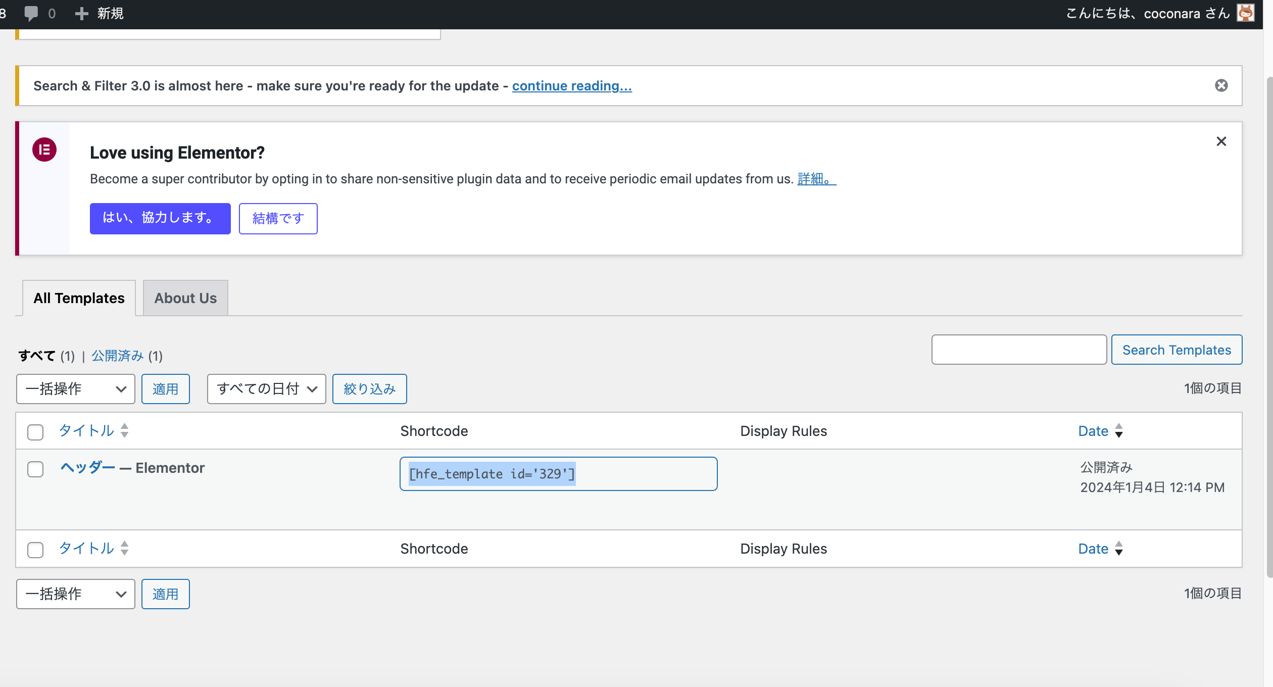Screen dimensions: 1273x687
Task: Close the Love using Elementor notice
Action: coord(1221,141)
